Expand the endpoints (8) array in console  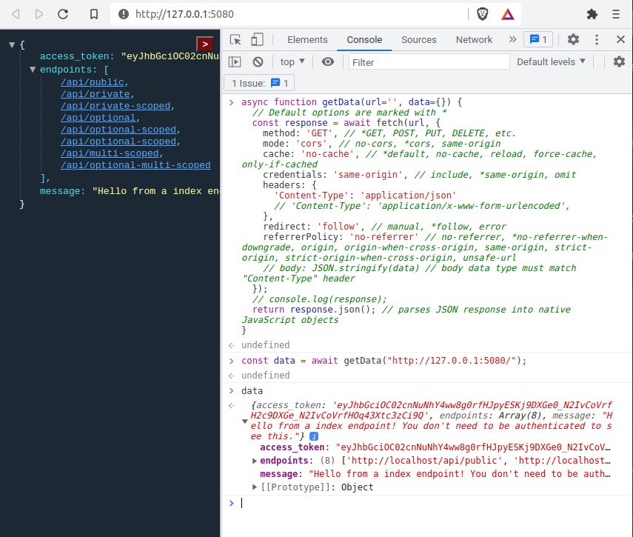pos(255,461)
